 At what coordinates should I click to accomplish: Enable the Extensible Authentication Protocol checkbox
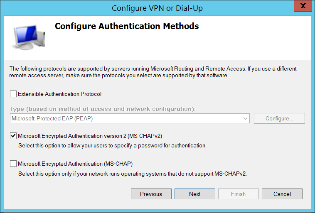(13, 94)
